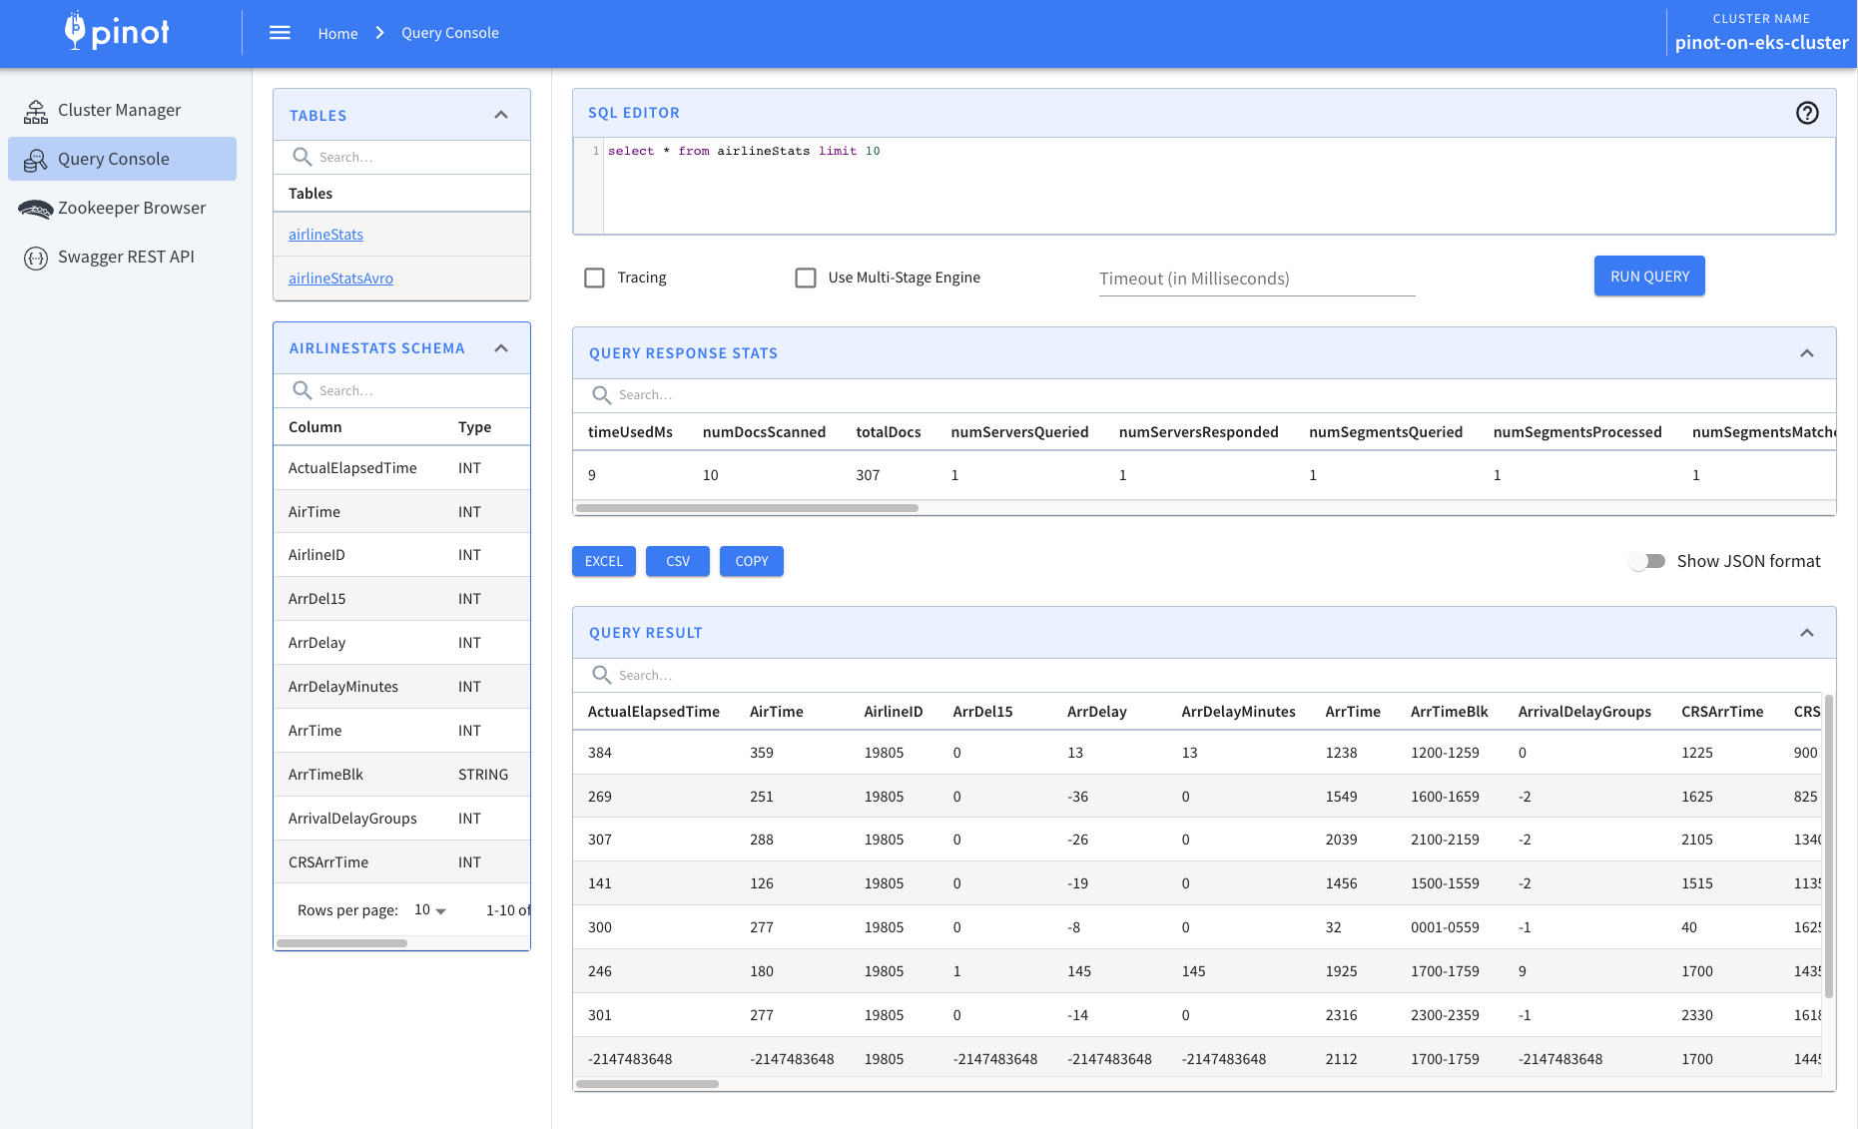Click the Tables panel search magnifier icon
The width and height of the screenshot is (1858, 1129).
(302, 157)
